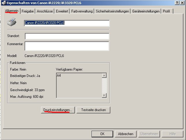Click the 'Geschwindigkeit: 33 ppm' text
186x140 pixels.
[x=27, y=90]
